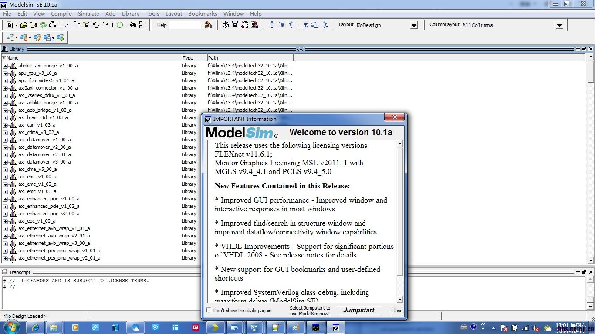Image resolution: width=595 pixels, height=334 pixels.
Task: Open the Window menu
Action: point(233,13)
